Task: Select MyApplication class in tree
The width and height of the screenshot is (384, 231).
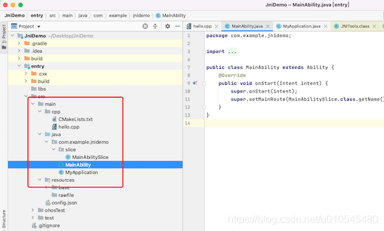Action: [x=81, y=172]
